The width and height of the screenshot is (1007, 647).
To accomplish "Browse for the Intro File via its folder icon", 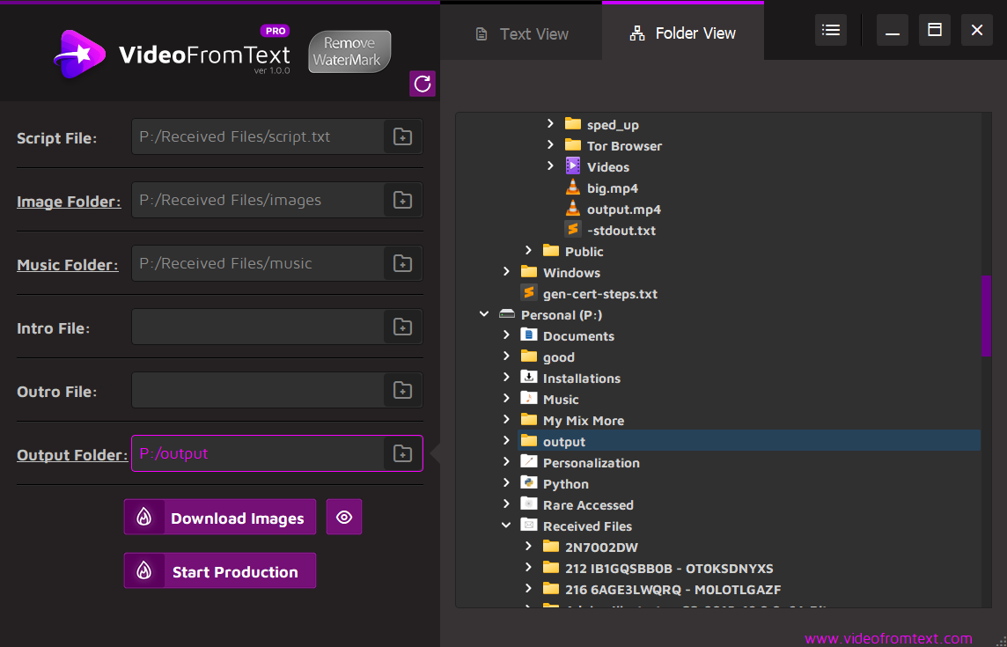I will [402, 327].
